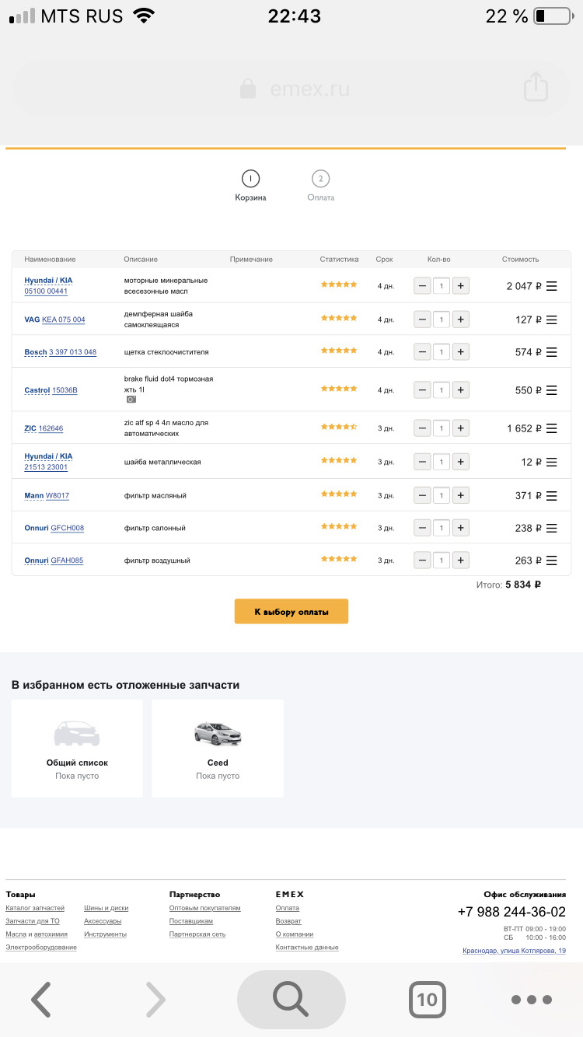Open the row options menu for Hyundai/KIA 05100 00441
The height and width of the screenshot is (1037, 583).
[x=551, y=285]
